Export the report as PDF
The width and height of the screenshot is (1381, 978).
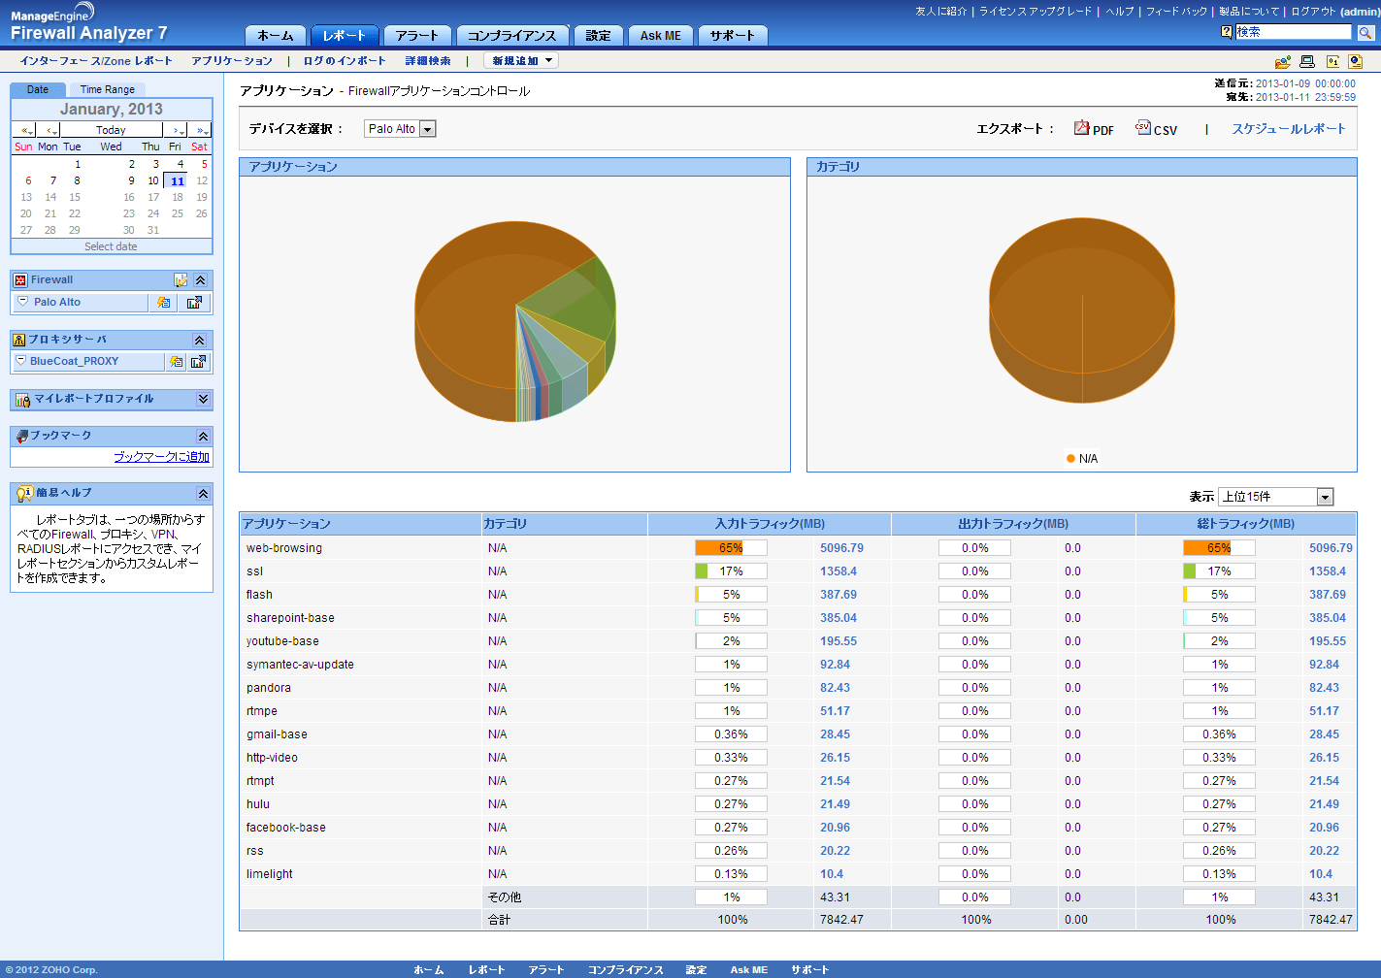1093,129
